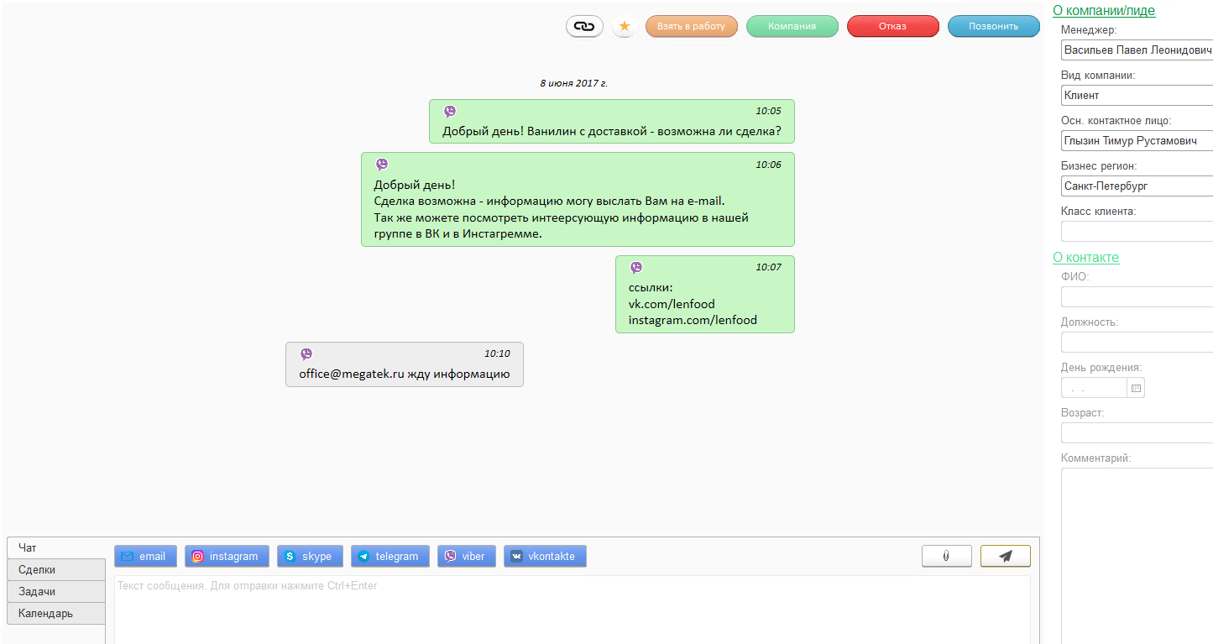This screenshot has width=1213, height=644.
Task: Select the telegram channel button
Action: coord(390,556)
